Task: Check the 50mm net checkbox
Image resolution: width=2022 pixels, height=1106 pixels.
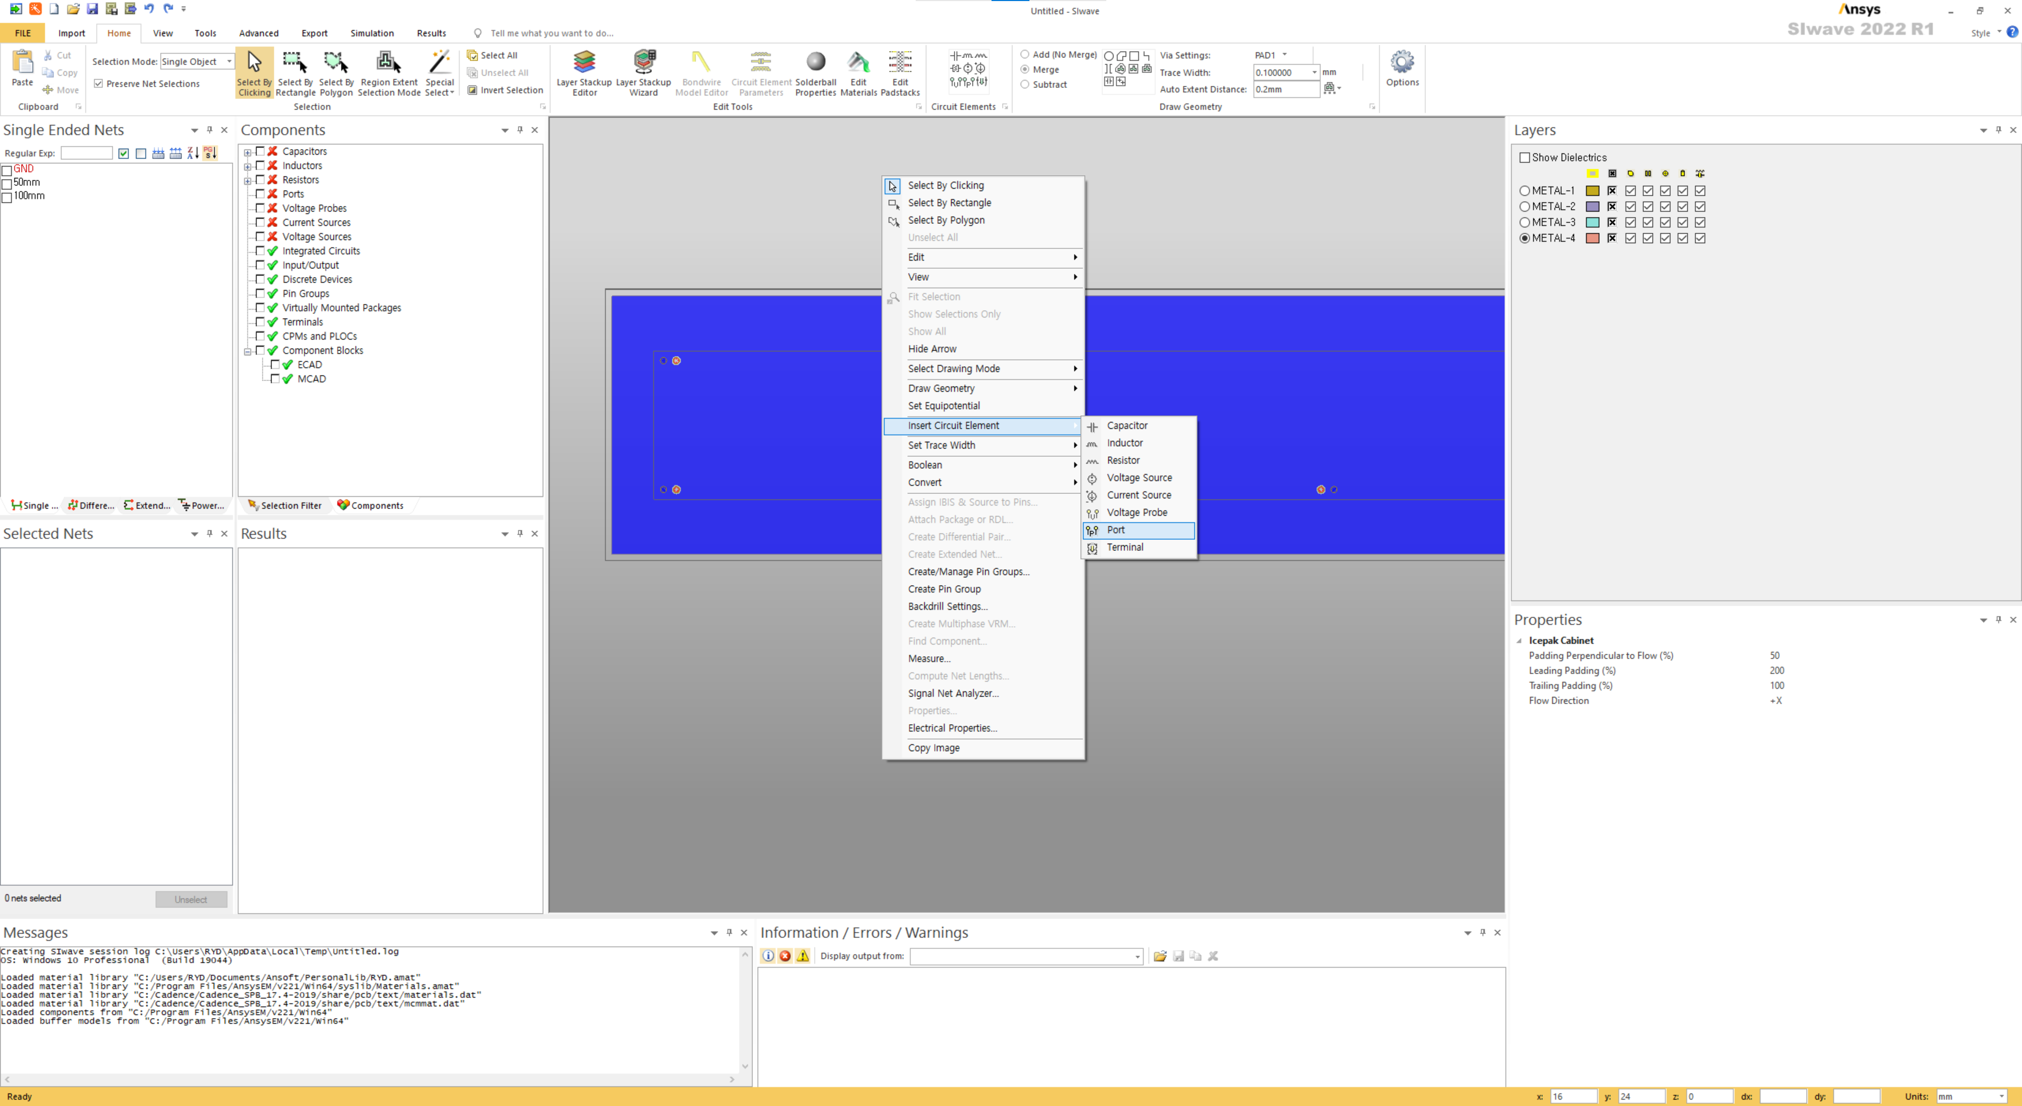Action: pos(7,184)
